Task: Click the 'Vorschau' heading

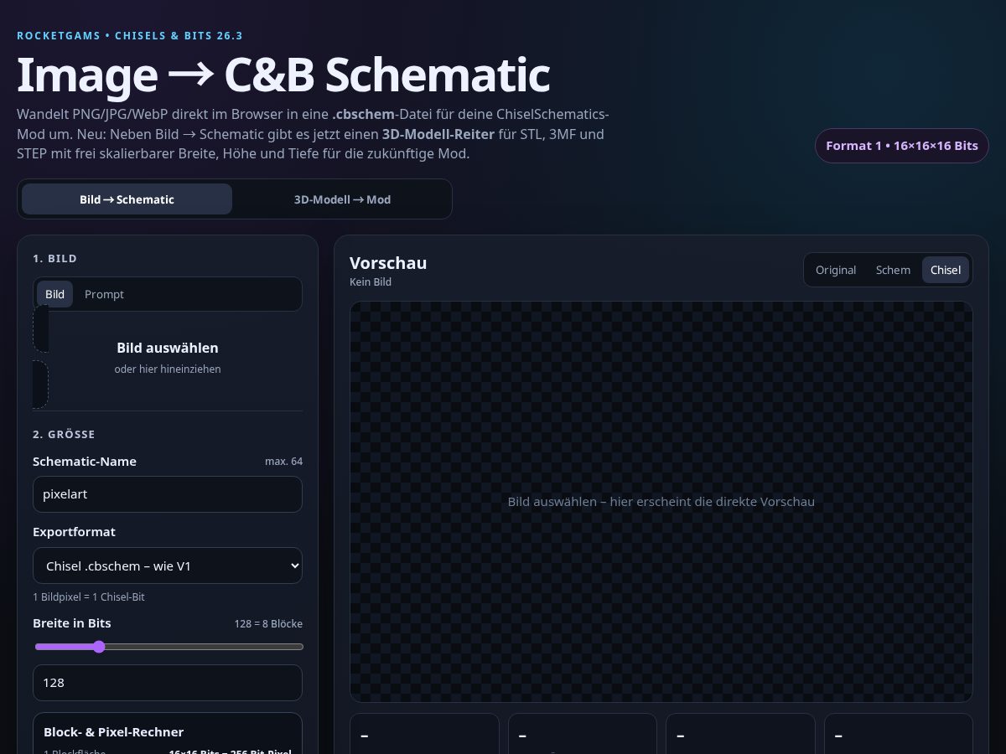Action: click(x=388, y=263)
